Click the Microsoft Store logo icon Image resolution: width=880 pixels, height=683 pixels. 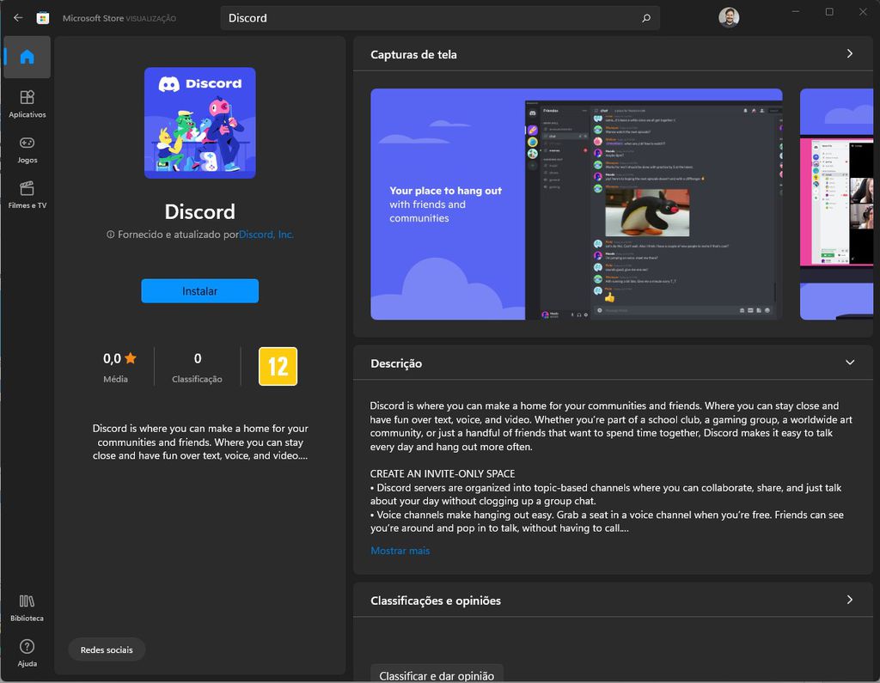pos(43,18)
